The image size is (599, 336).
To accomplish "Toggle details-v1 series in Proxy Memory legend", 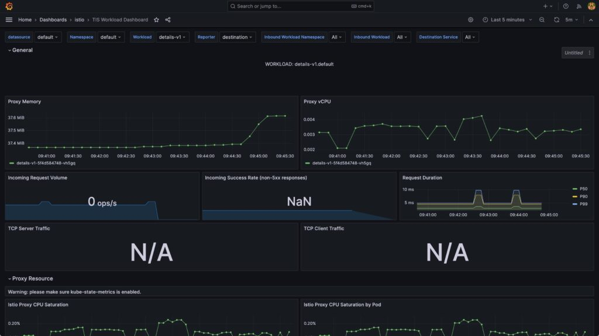I will click(x=39, y=164).
